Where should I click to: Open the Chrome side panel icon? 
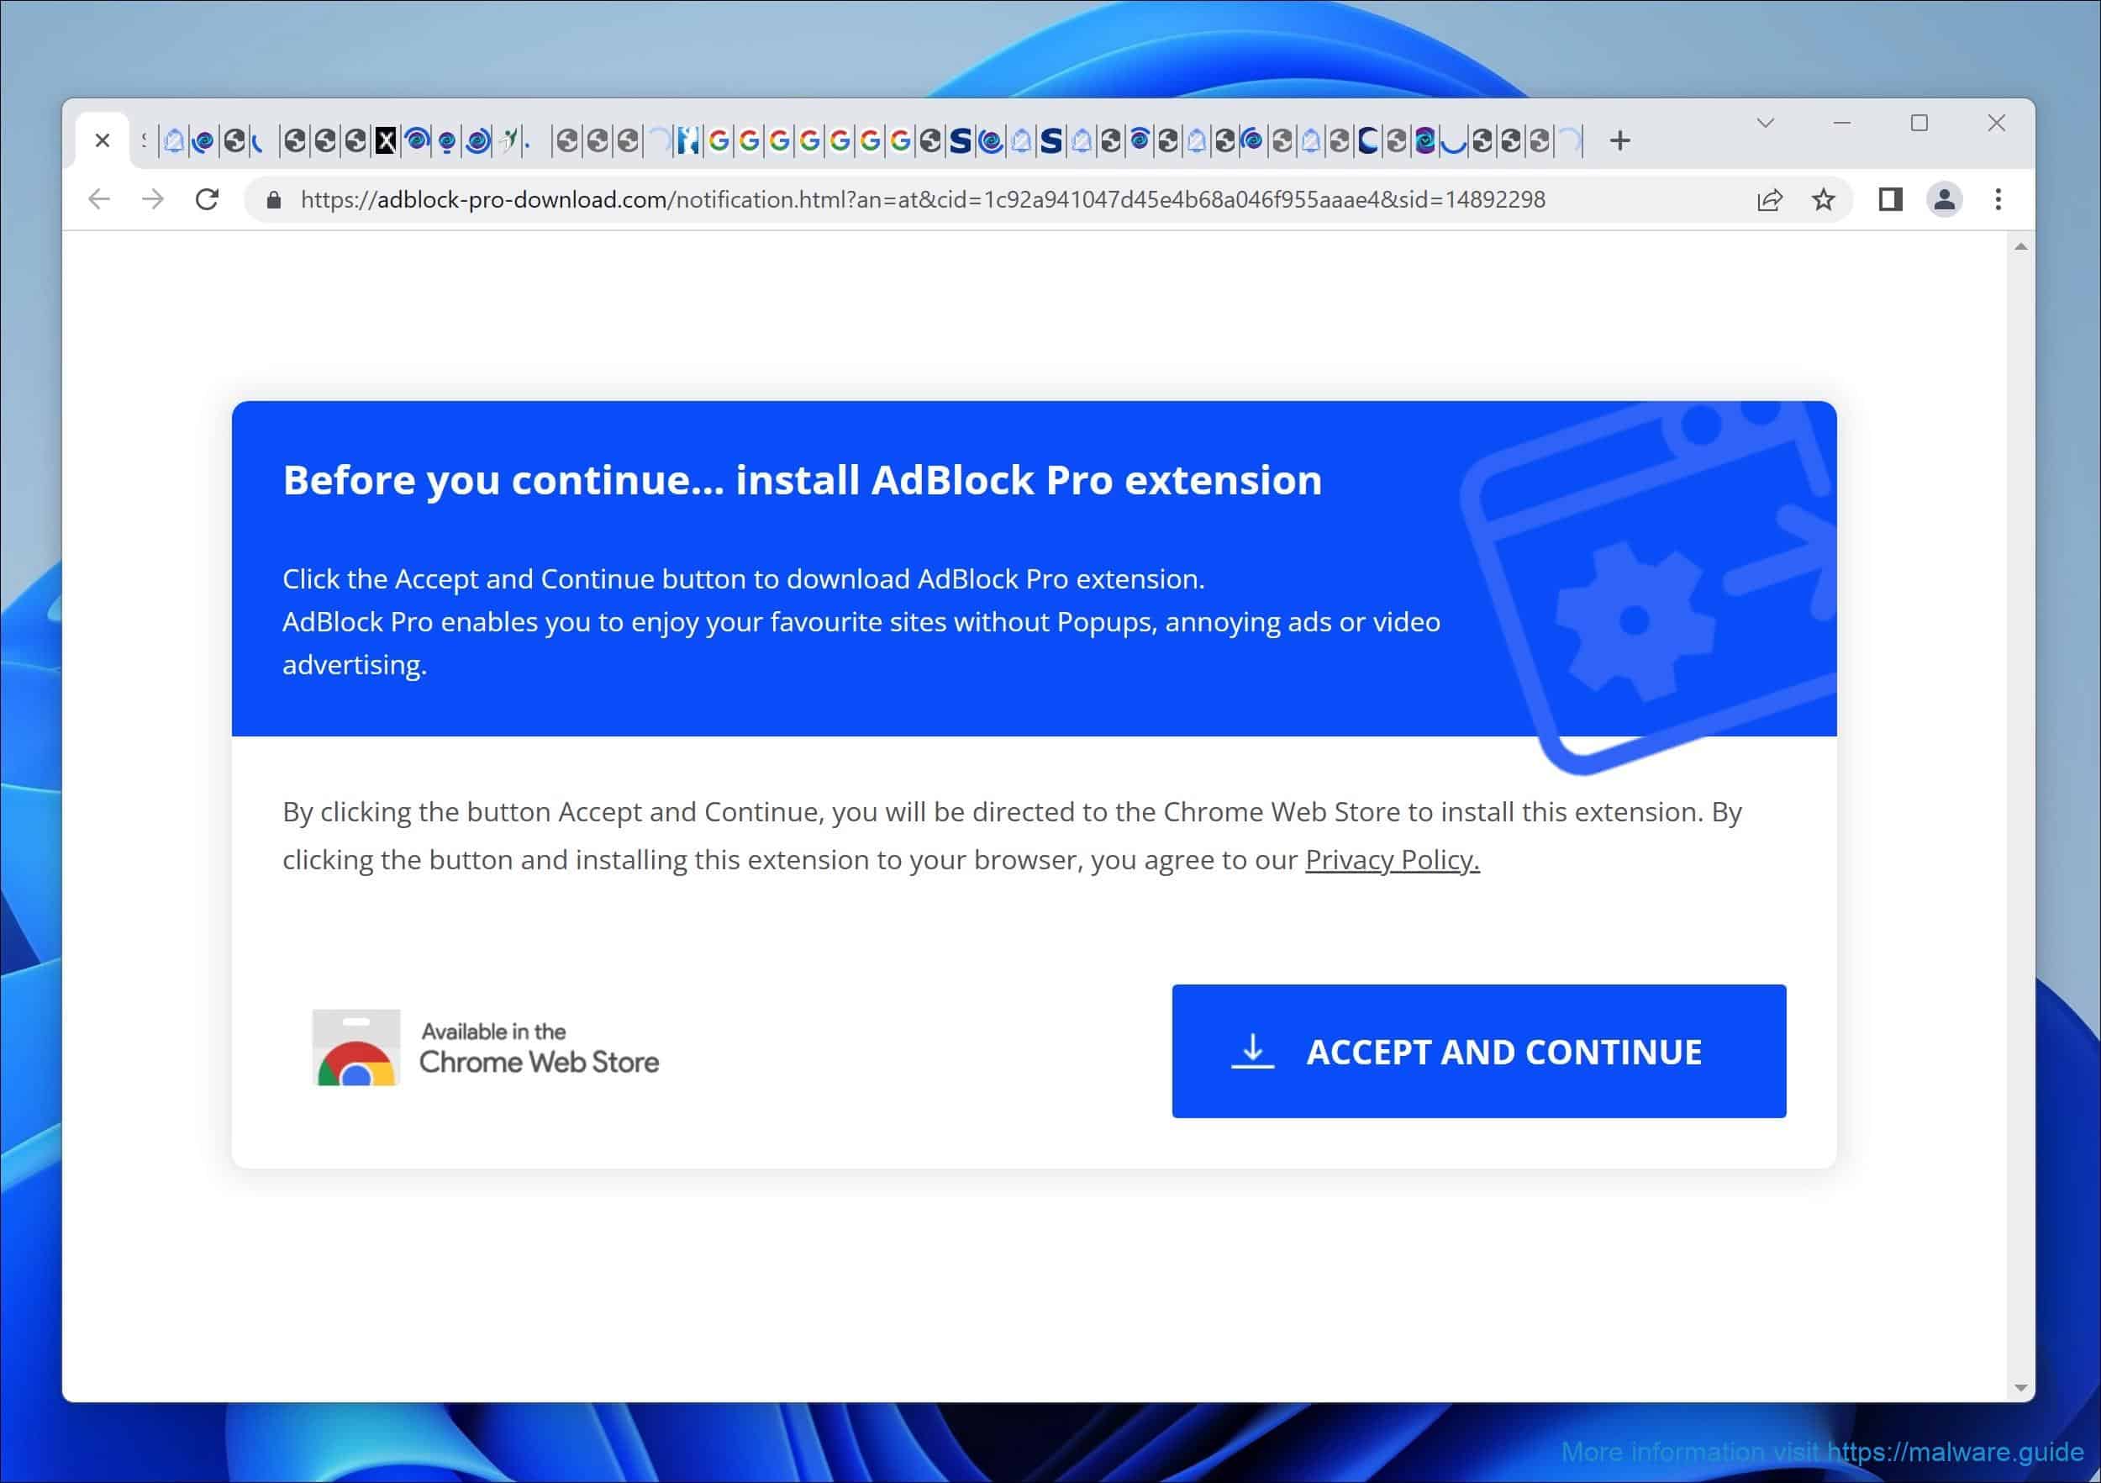1891,199
